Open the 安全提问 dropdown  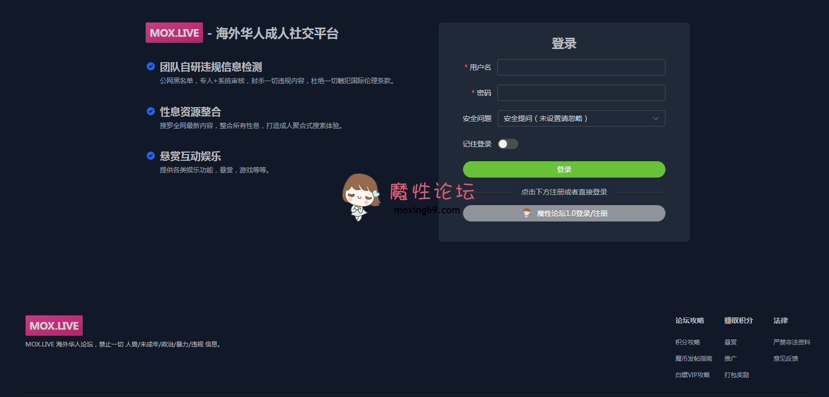(x=581, y=118)
